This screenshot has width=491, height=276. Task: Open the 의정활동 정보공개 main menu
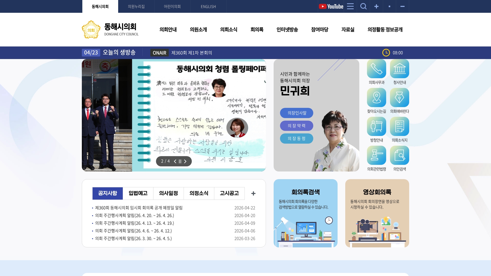click(385, 30)
